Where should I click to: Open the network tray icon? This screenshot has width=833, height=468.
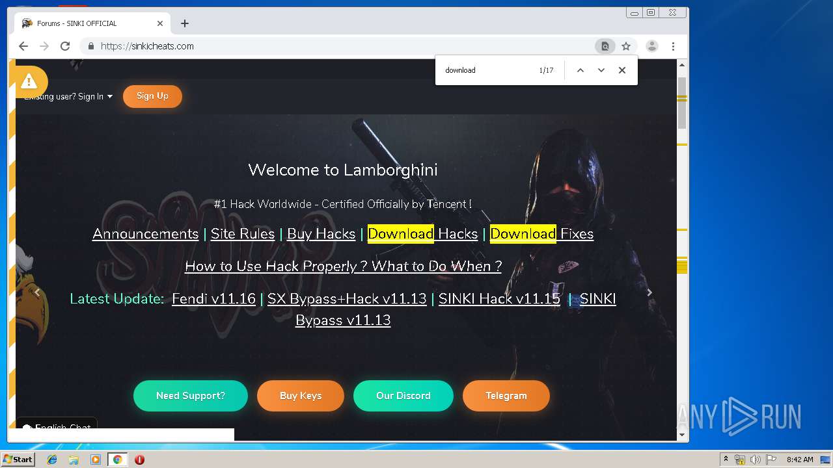740,460
